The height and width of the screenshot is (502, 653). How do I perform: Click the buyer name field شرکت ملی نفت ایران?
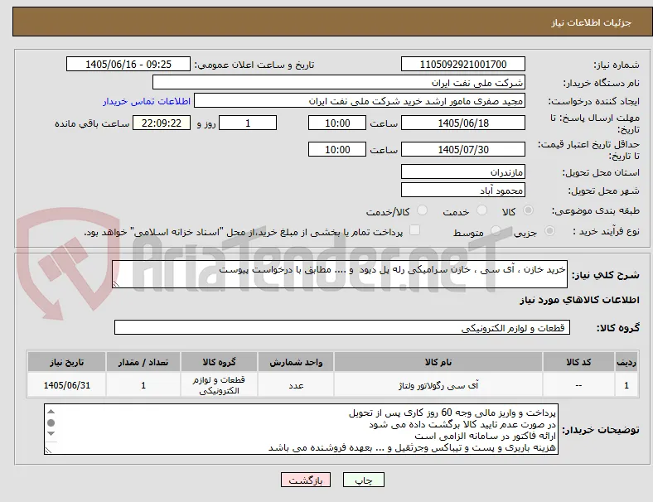(338, 82)
